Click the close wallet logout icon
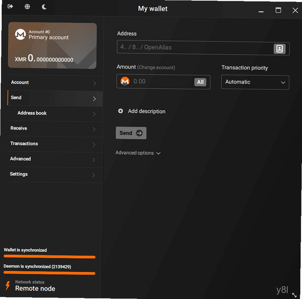This screenshot has height=299, width=302. (x=10, y=6)
